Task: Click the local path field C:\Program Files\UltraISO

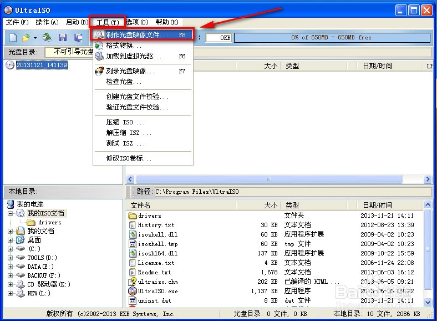Action: tap(293, 192)
